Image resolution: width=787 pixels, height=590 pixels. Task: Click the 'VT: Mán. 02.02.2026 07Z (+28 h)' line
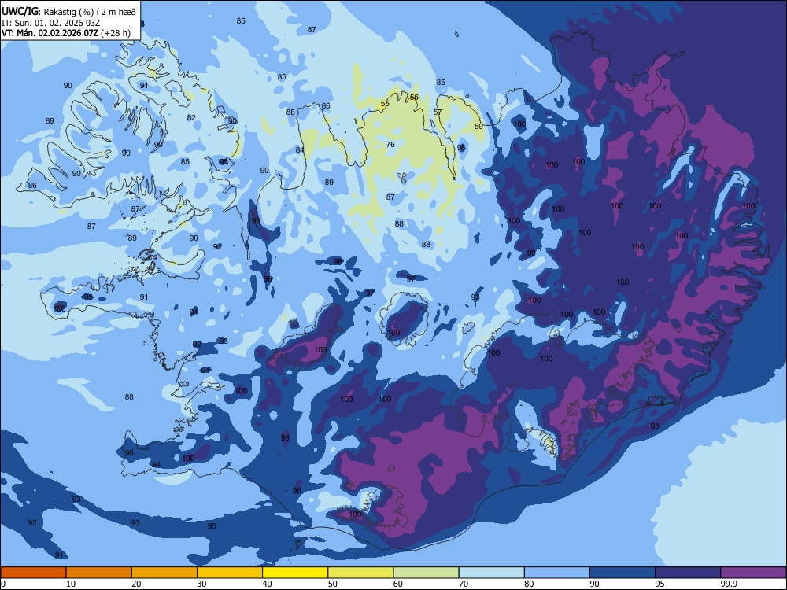click(66, 33)
